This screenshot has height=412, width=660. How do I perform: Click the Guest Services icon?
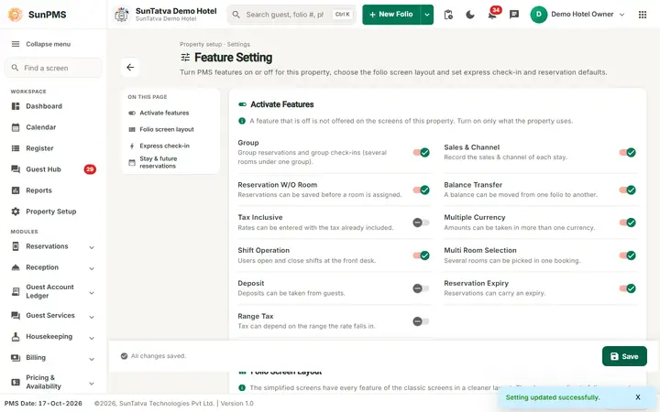[16, 315]
